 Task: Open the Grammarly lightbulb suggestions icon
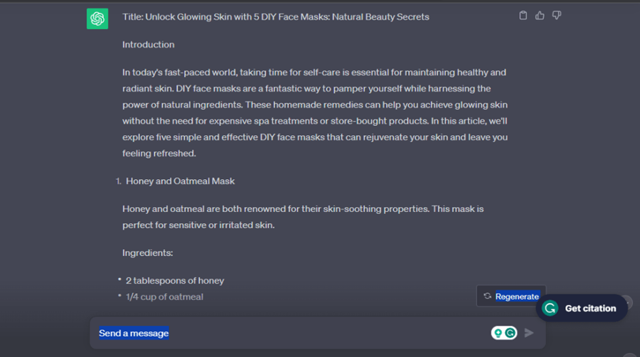point(498,333)
